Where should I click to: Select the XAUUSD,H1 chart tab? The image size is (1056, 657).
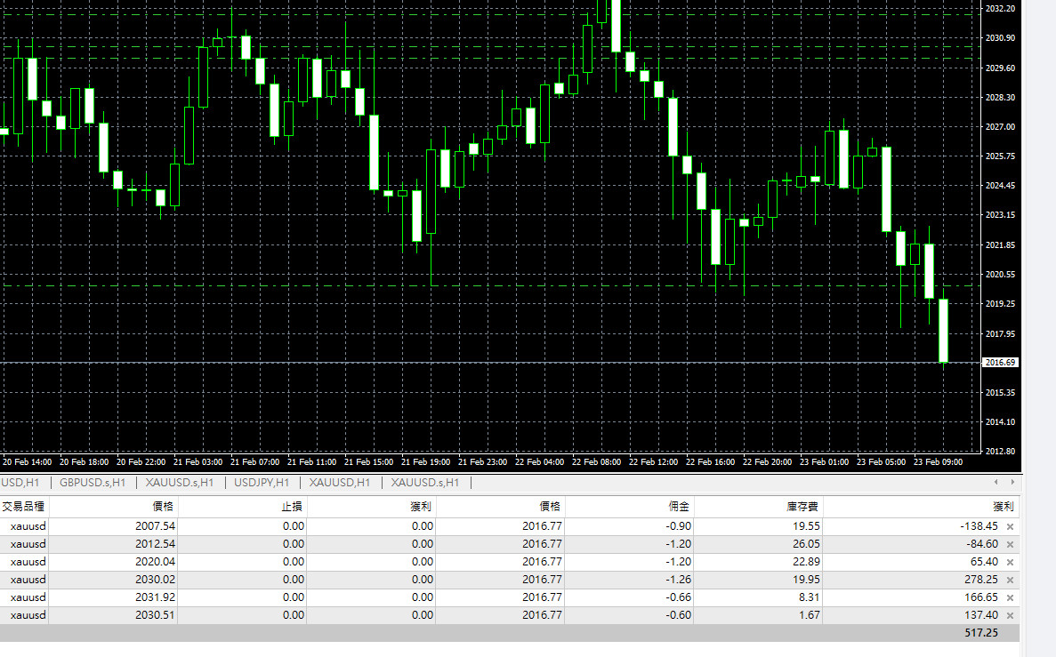point(339,483)
